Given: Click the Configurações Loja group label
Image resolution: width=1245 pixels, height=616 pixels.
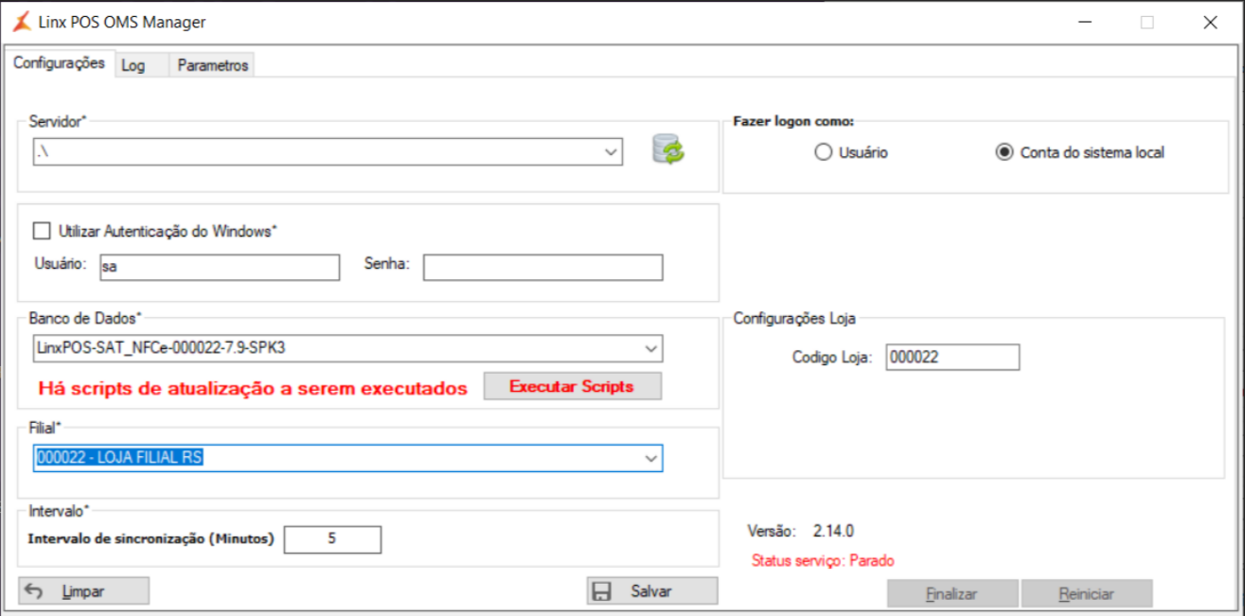Looking at the screenshot, I should click(794, 319).
